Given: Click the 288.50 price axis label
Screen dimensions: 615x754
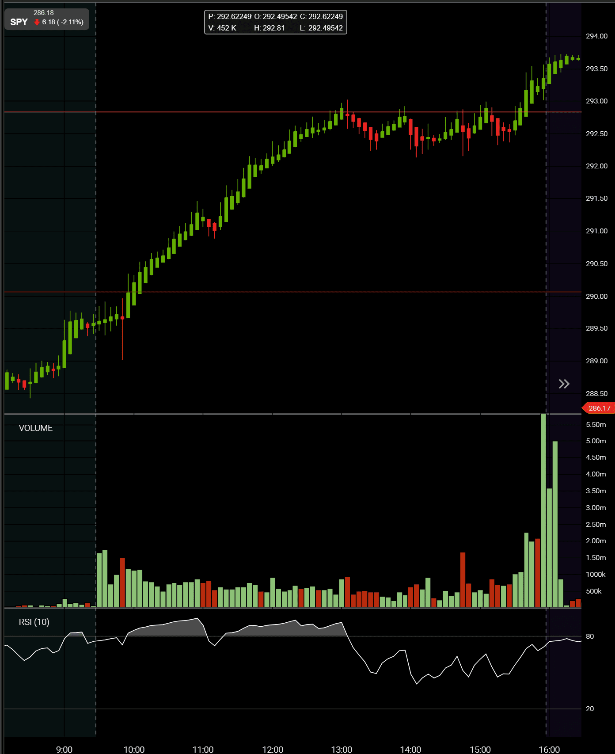Looking at the screenshot, I should click(x=596, y=393).
